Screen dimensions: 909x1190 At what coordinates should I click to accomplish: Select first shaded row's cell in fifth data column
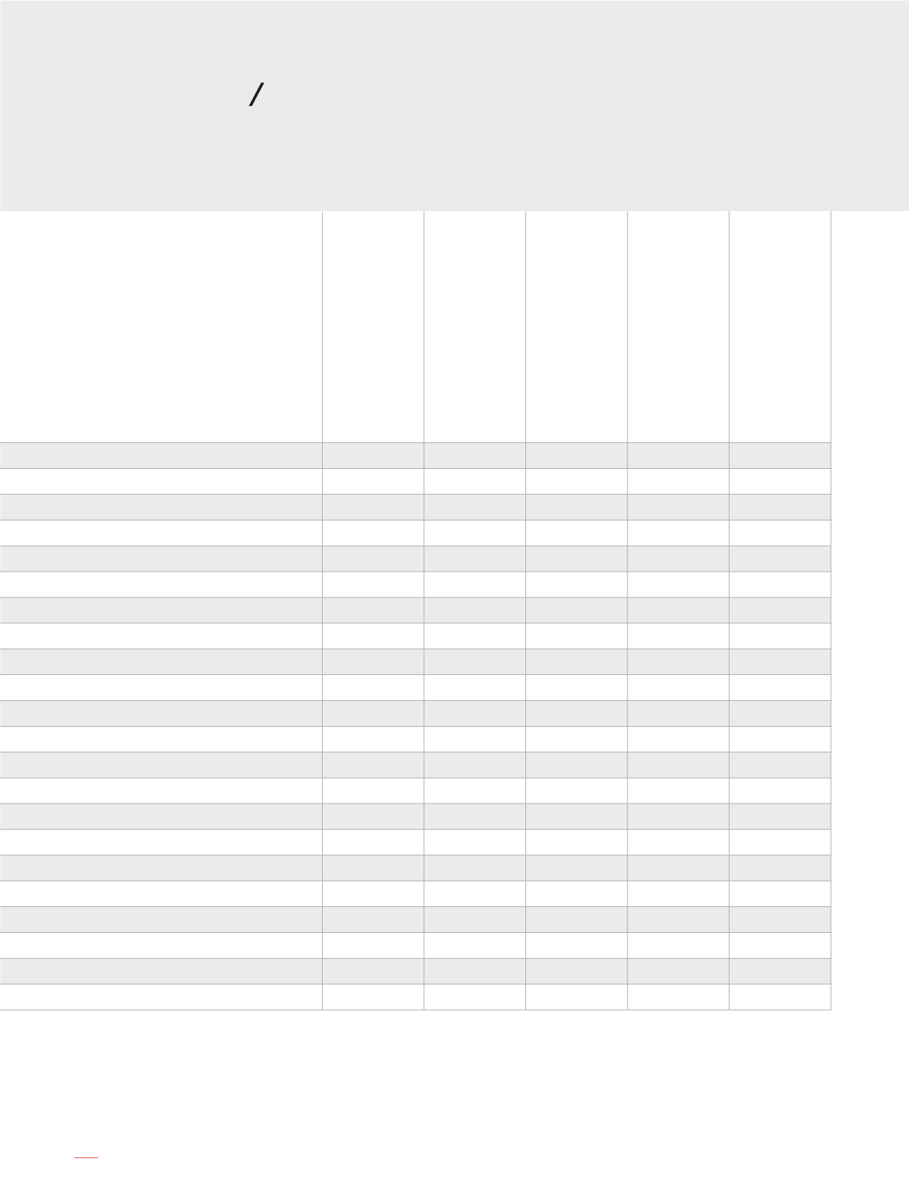[x=780, y=455]
